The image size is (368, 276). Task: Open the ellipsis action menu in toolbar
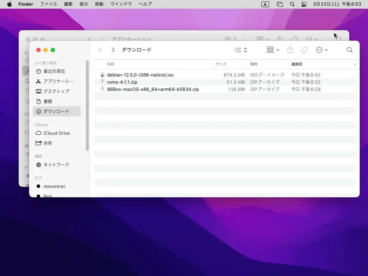[322, 50]
